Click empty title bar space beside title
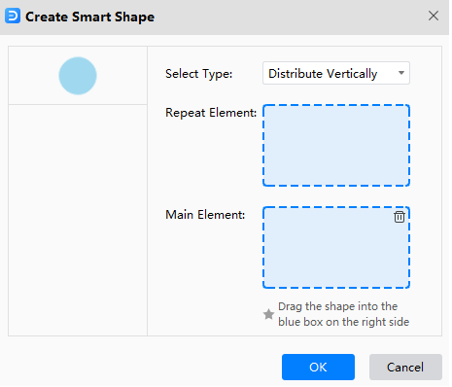The height and width of the screenshot is (387, 452). (292, 17)
